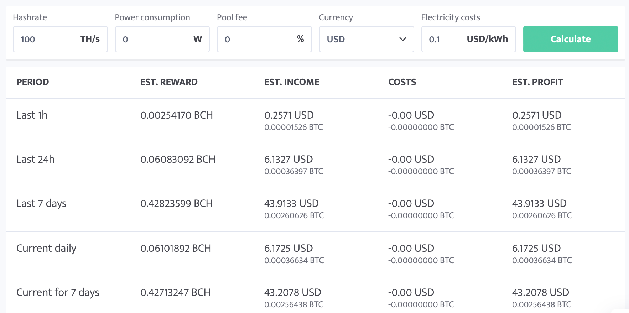Click the Current for 7 days label

(58, 293)
